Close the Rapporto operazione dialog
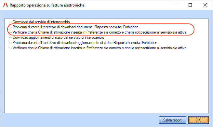Screen dimensions: 213x127 (205, 5)
